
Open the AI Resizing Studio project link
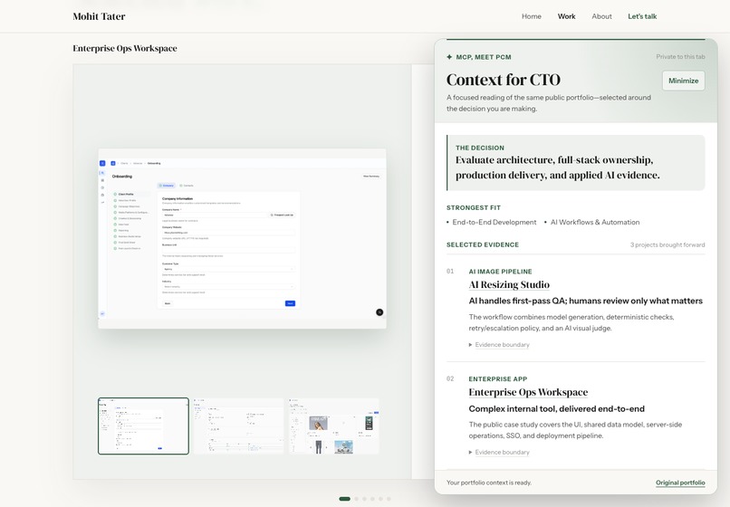(509, 284)
